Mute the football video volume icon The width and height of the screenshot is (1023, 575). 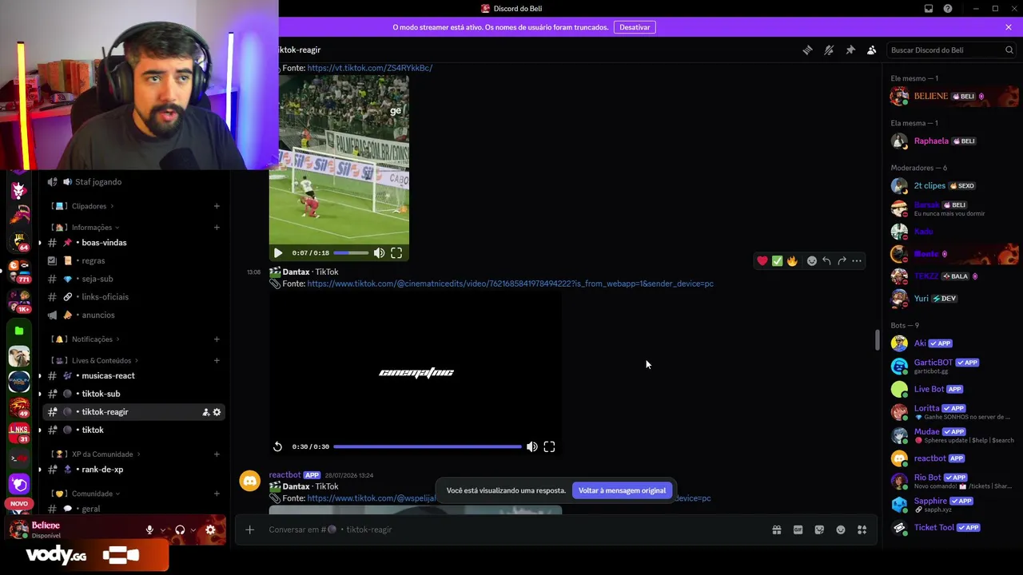(x=379, y=253)
